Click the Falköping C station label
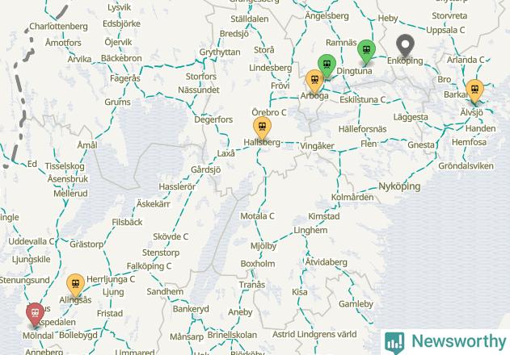 (x=149, y=266)
